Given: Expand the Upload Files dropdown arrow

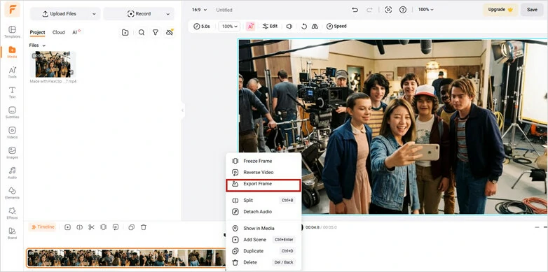Looking at the screenshot, I should click(94, 14).
